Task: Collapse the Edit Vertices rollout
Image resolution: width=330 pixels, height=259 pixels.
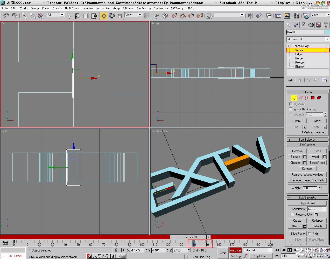Action: 307,145
